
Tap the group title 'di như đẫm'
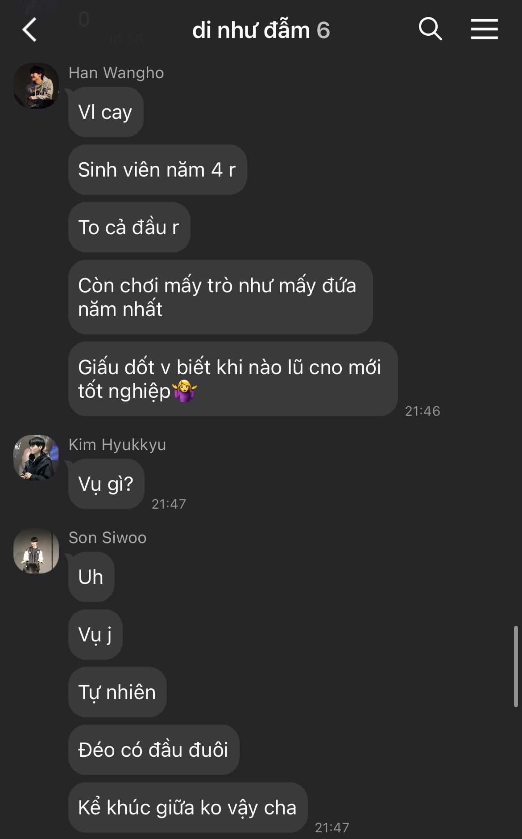tap(251, 30)
